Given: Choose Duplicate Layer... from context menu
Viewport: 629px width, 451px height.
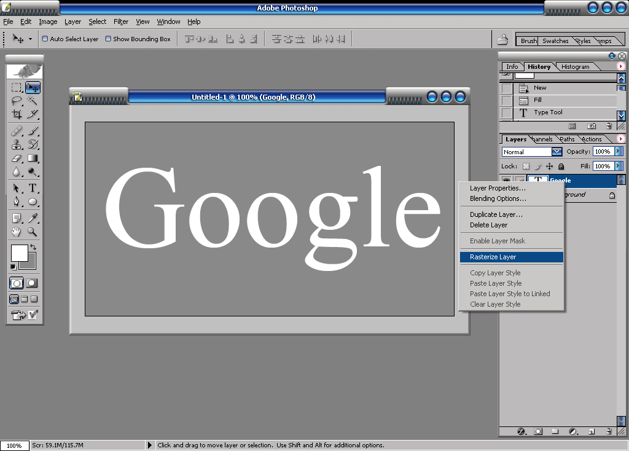Looking at the screenshot, I should [512, 214].
